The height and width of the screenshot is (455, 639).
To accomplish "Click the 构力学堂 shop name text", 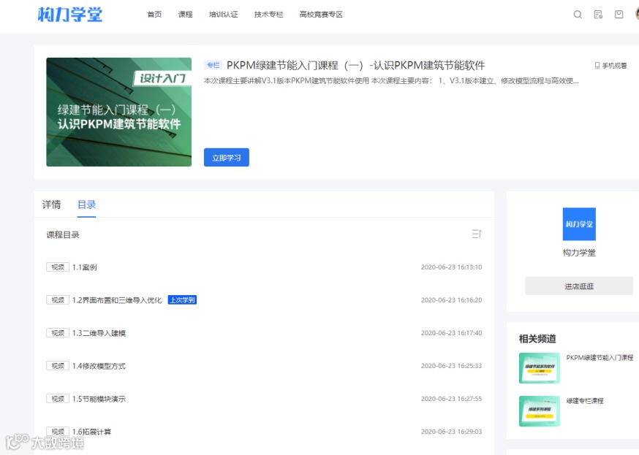I will pyautogui.click(x=579, y=253).
